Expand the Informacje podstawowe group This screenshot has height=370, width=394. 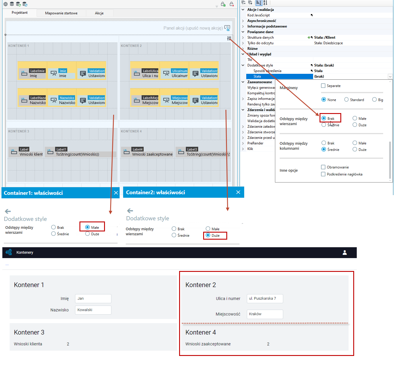click(x=243, y=26)
